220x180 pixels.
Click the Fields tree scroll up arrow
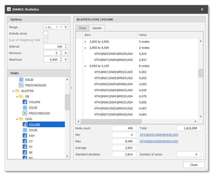point(67,79)
